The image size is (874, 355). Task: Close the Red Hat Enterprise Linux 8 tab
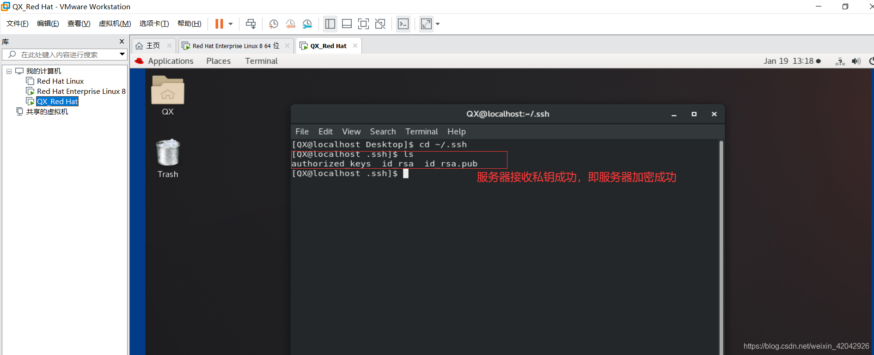[287, 45]
